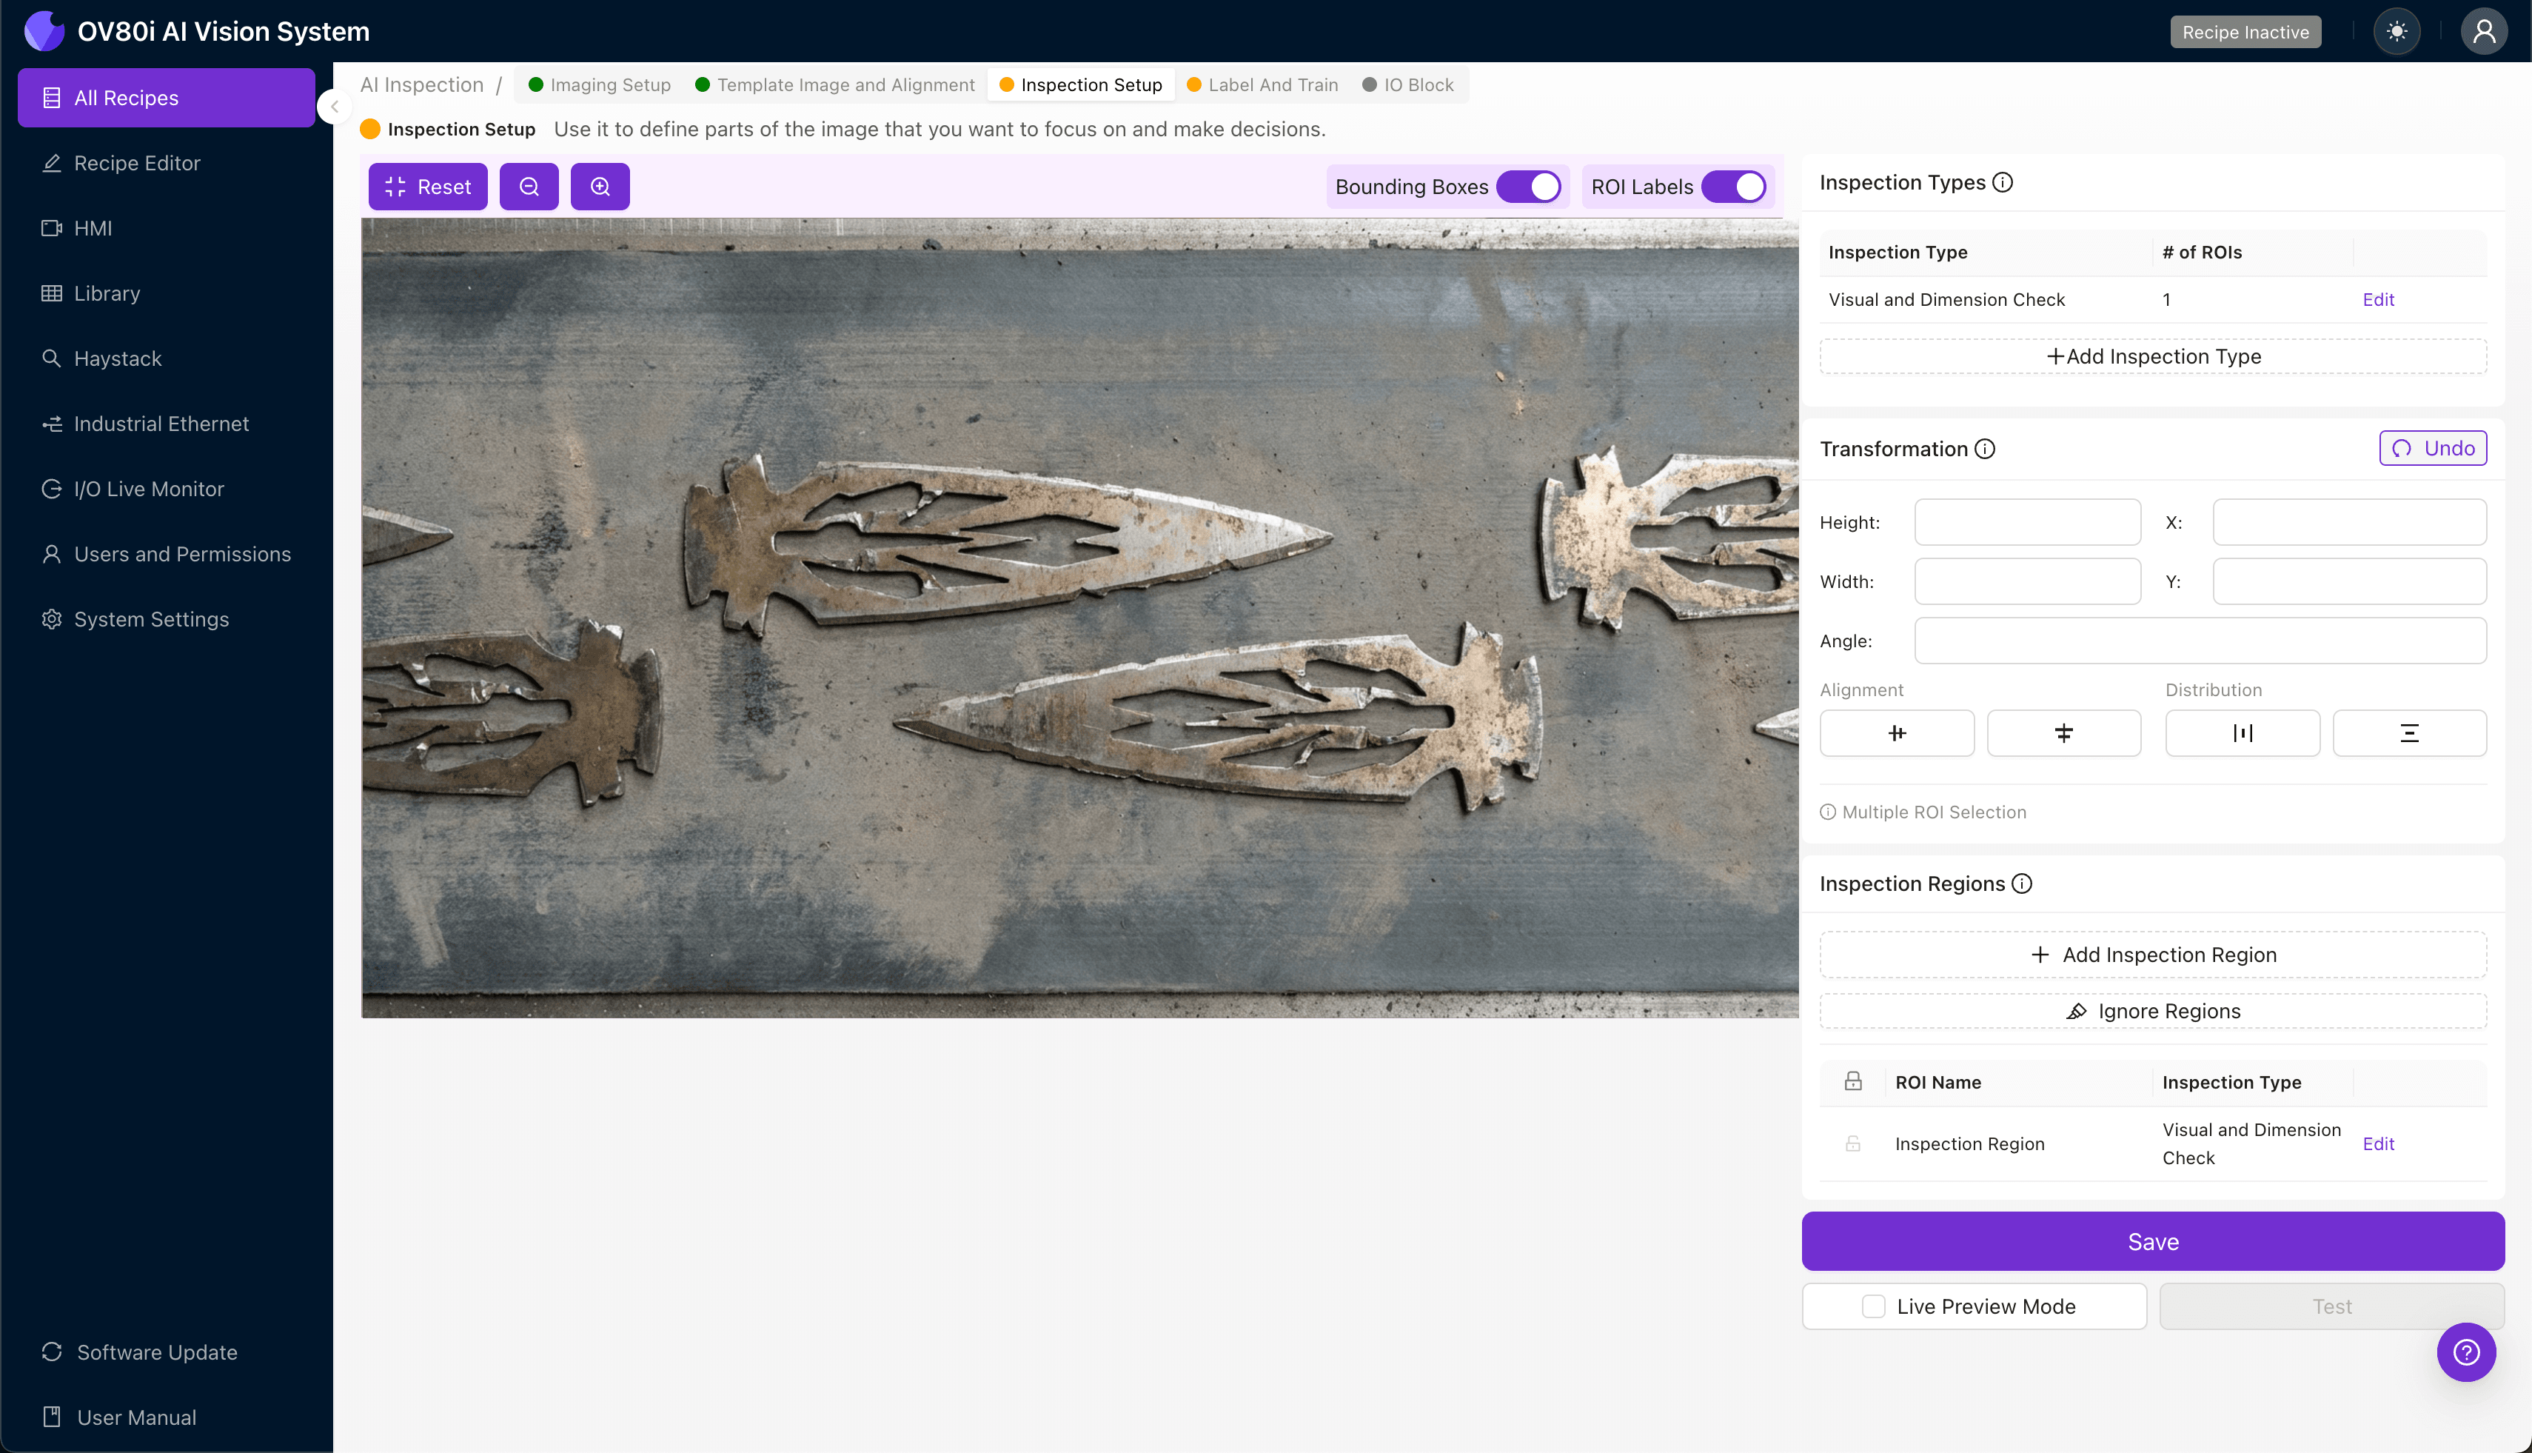Open Haystack in the sidebar menu
The height and width of the screenshot is (1453, 2532).
pos(118,358)
